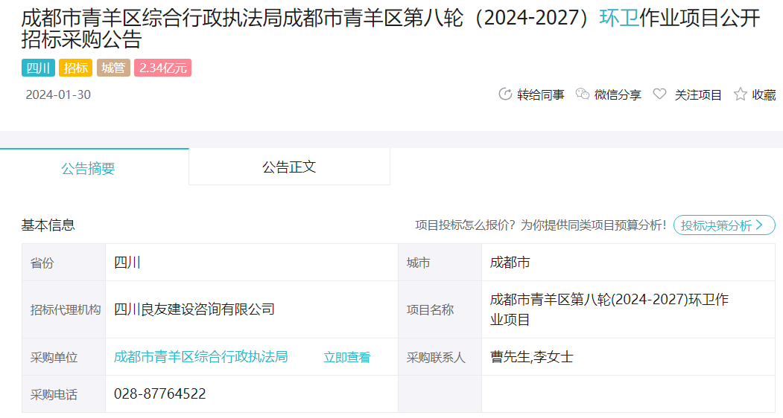Viewport: 783px width, 418px height.
Task: Open the 公告正文 tab
Action: 289,167
